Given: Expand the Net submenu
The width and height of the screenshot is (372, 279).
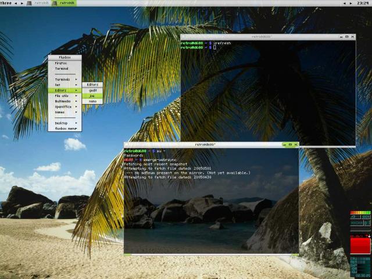Looking at the screenshot, I should coord(65,85).
